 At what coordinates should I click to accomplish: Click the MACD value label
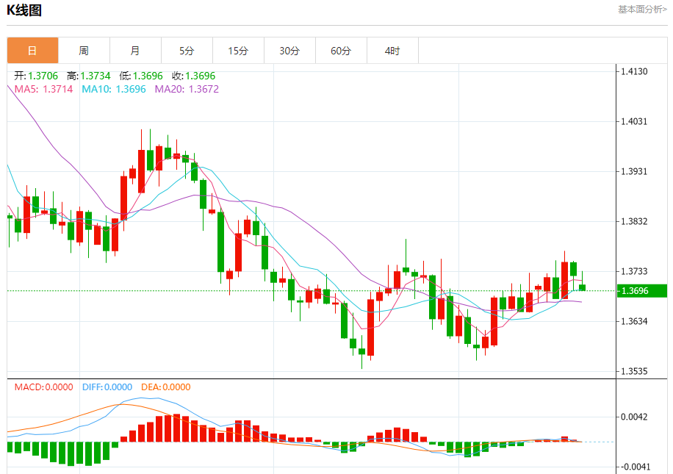[x=44, y=387]
